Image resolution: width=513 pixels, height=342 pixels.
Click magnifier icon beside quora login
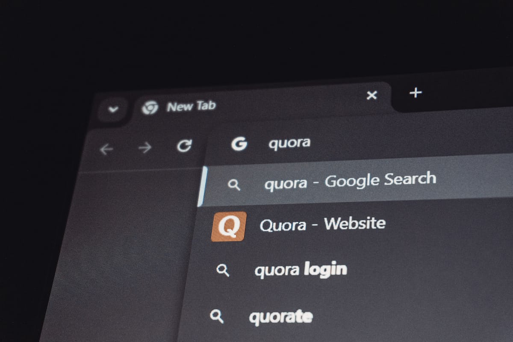(223, 270)
